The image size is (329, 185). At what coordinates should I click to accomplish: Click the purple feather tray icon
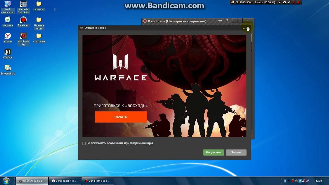tap(308, 181)
